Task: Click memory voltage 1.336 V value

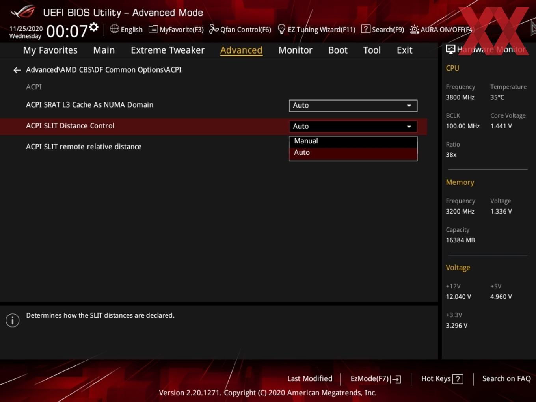Action: pyautogui.click(x=501, y=212)
